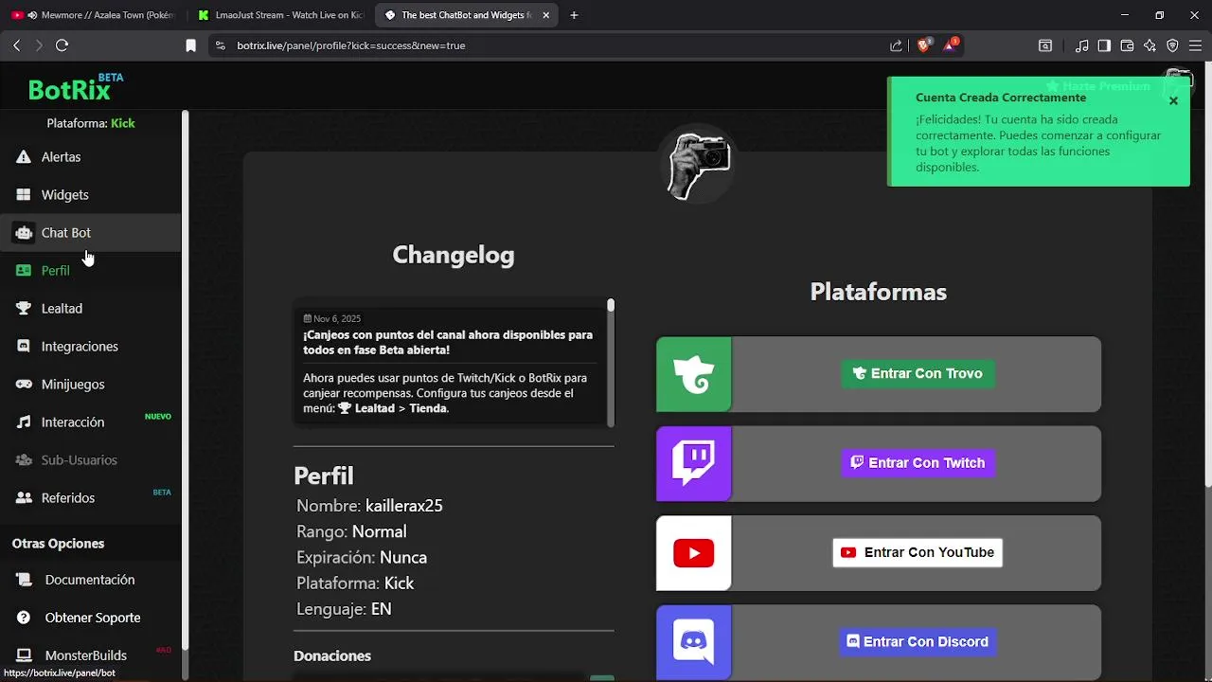Click the Documentación laptop icon

tap(24, 580)
